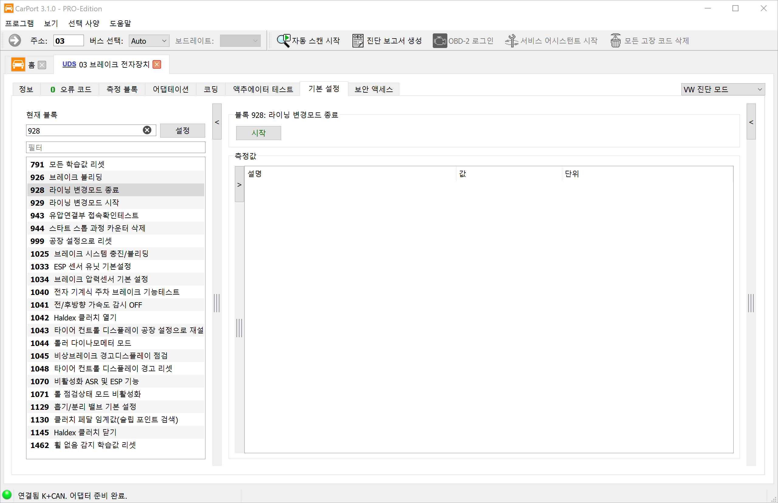Select block 944 스타트 스톱 과정 카운터 삭제
The height and width of the screenshot is (503, 778).
[116, 228]
